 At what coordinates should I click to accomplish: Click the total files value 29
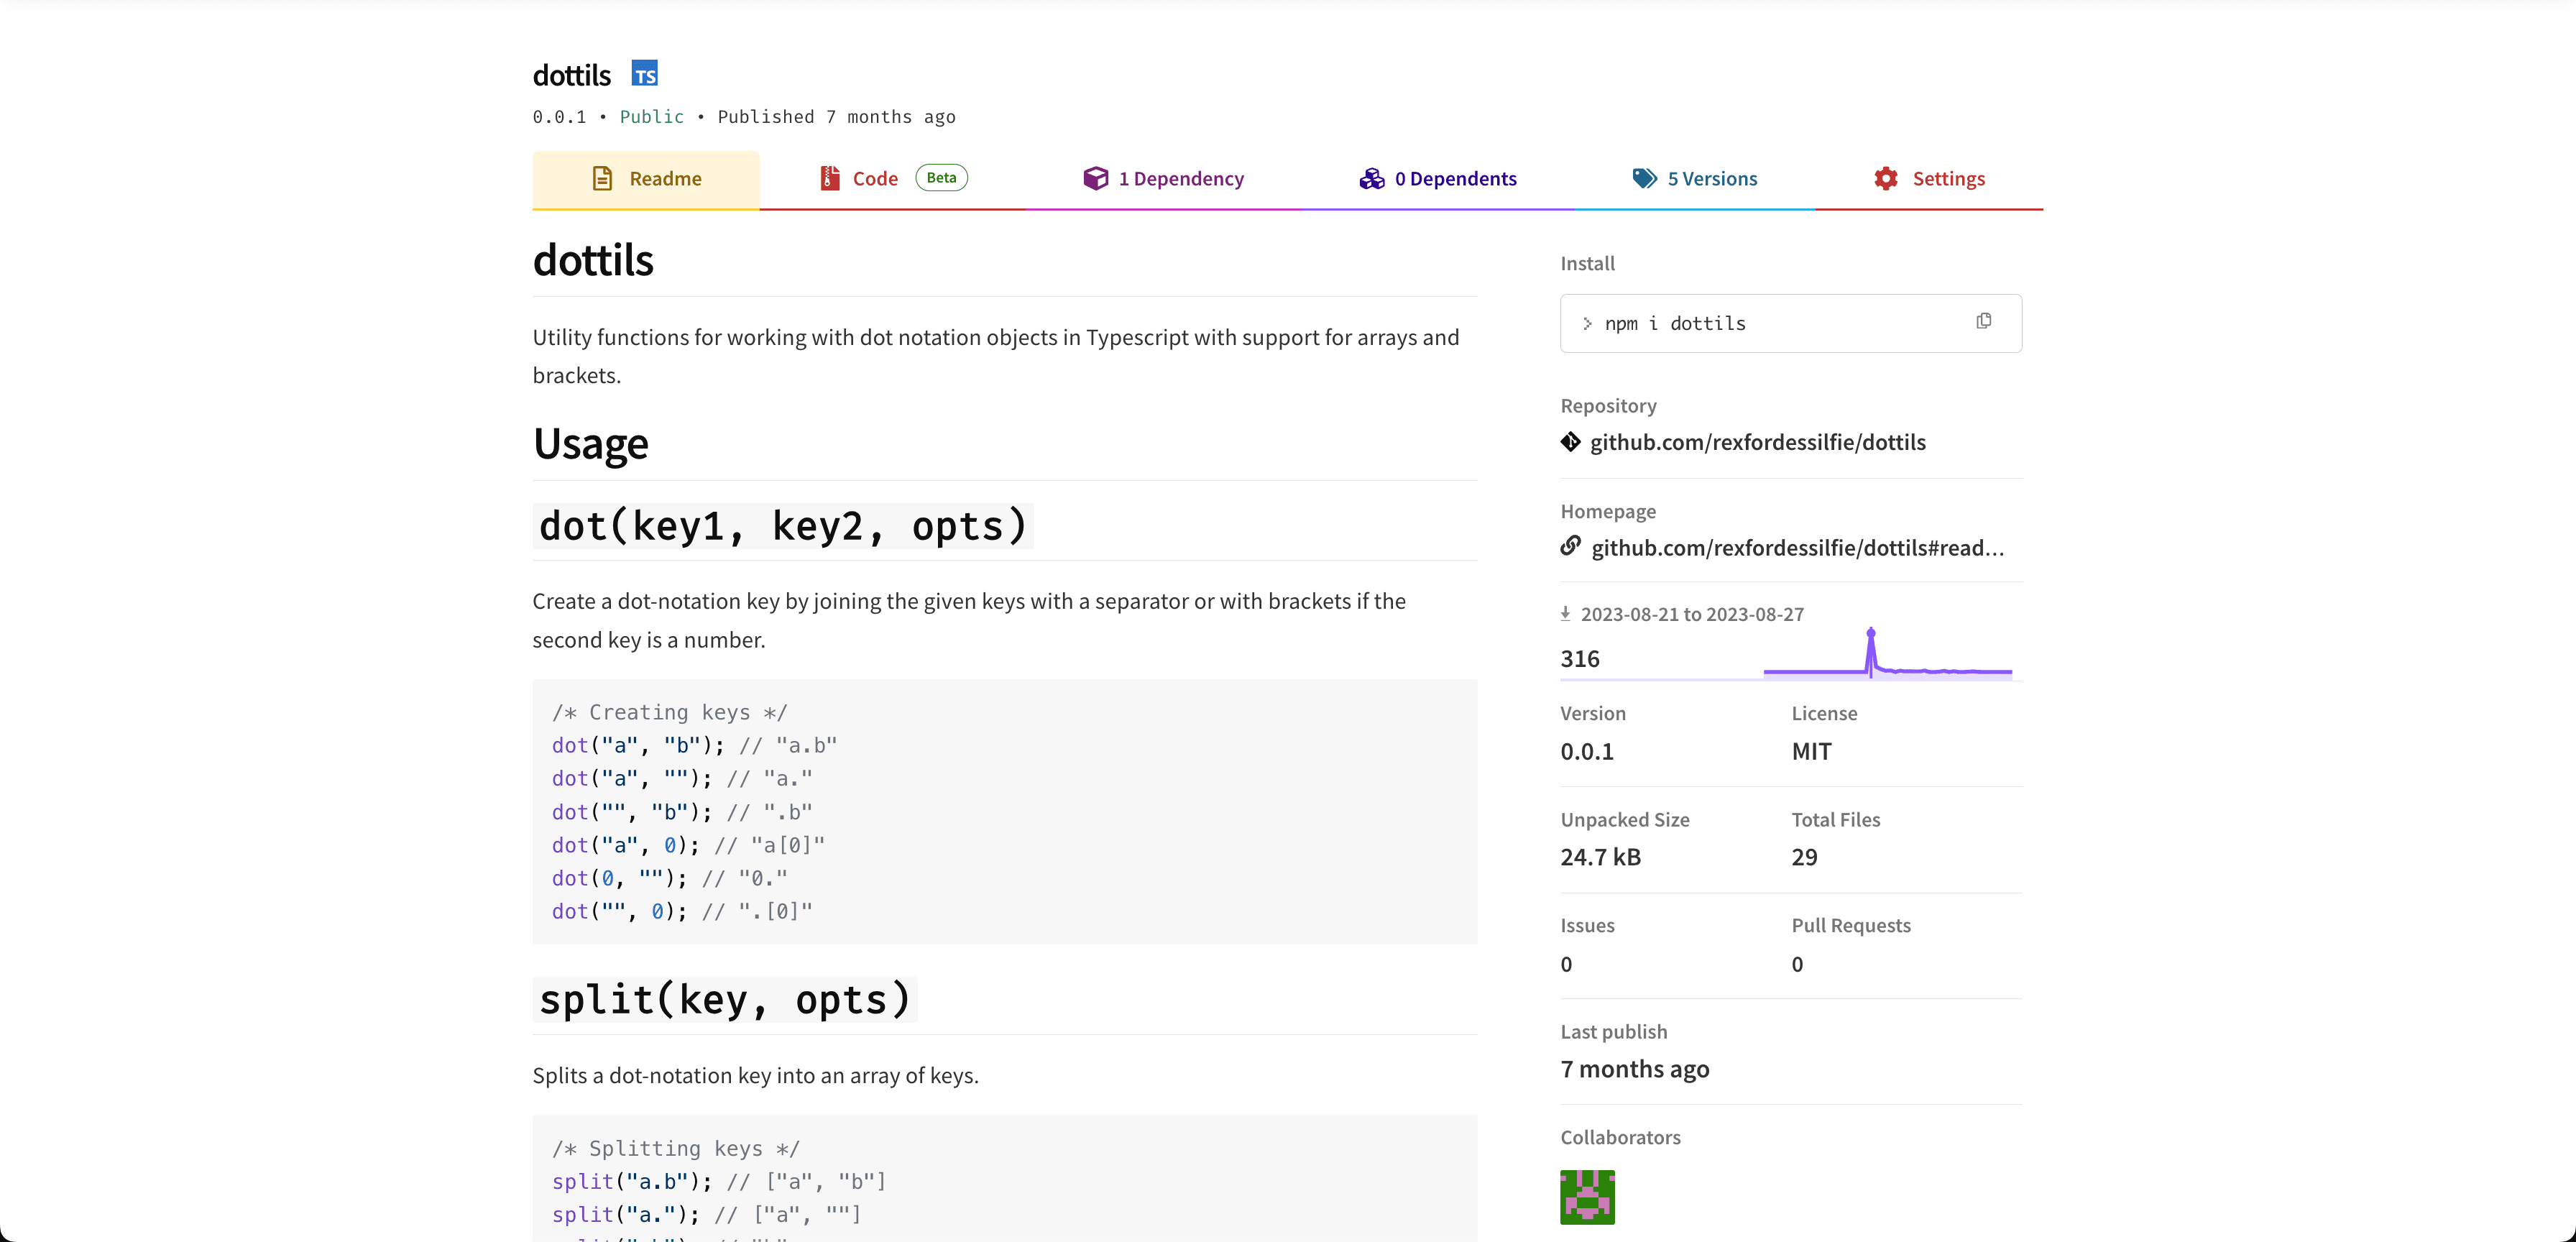click(1805, 857)
